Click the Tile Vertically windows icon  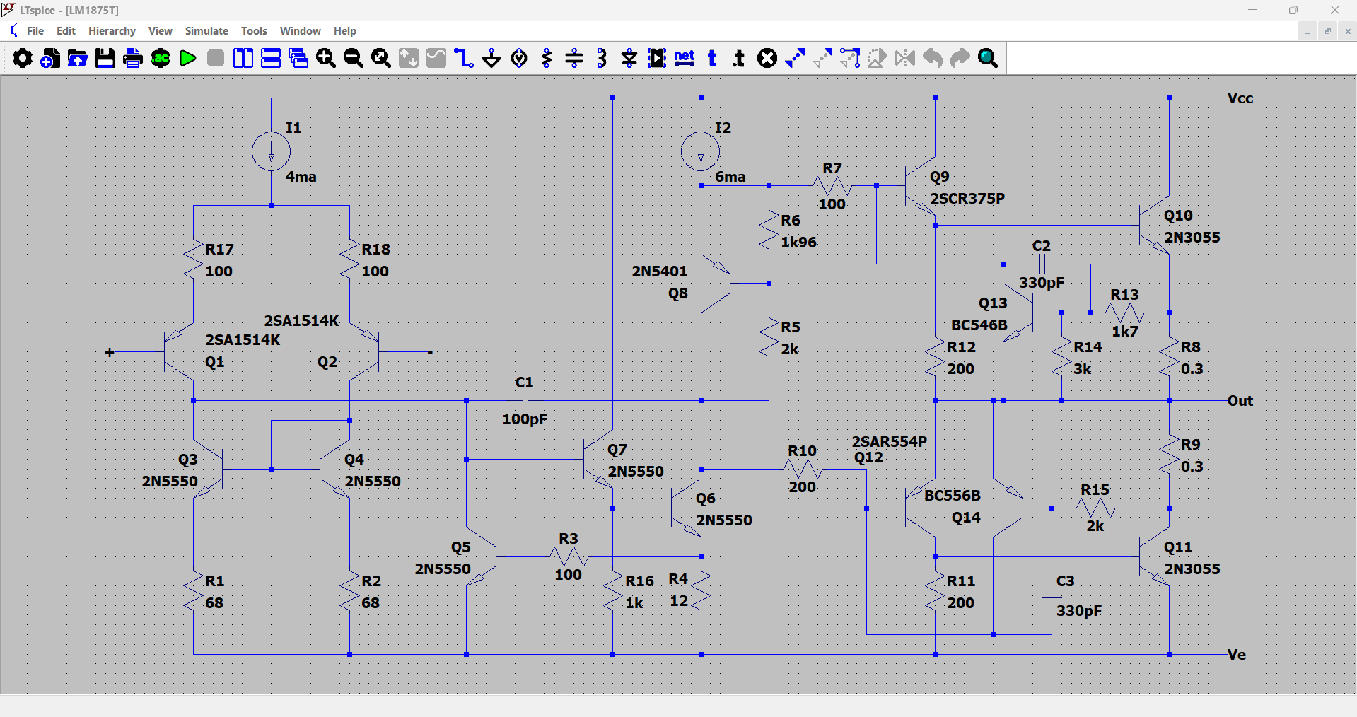click(243, 58)
